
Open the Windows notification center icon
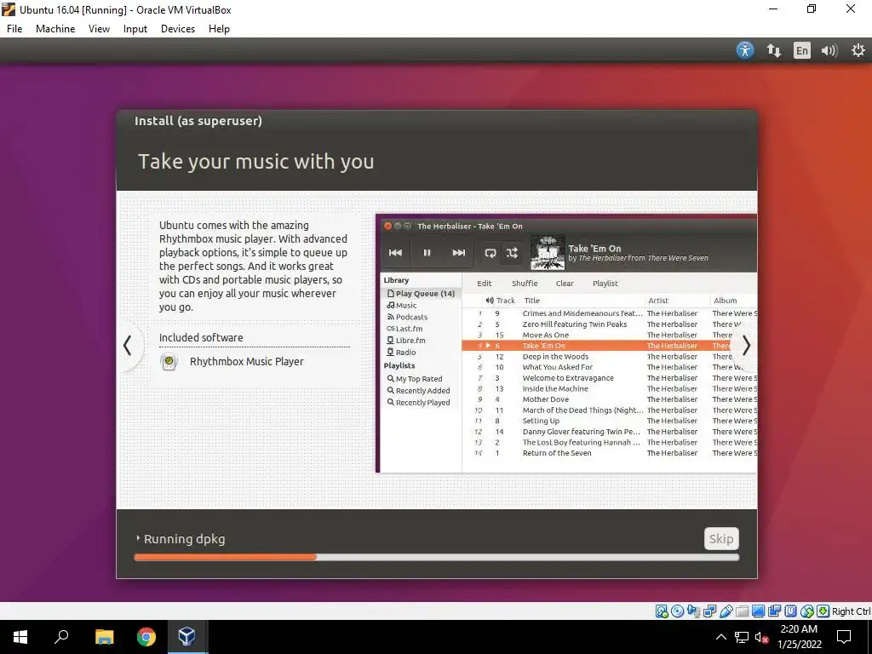844,637
